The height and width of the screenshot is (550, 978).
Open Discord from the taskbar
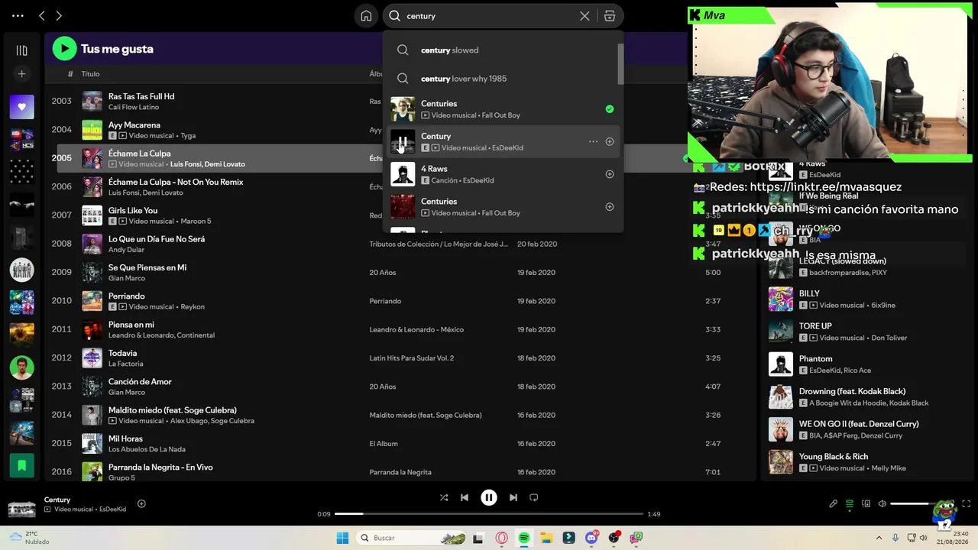591,538
